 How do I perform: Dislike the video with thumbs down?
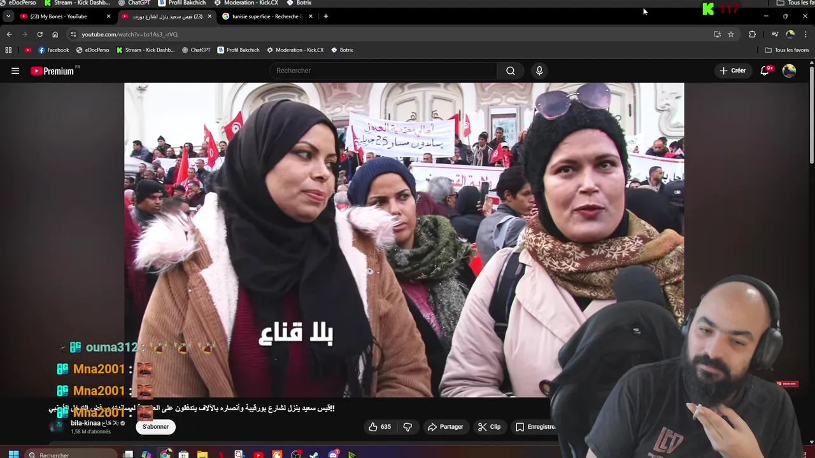coord(407,427)
